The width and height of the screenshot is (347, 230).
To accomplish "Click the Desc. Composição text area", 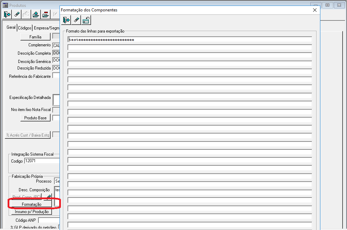I will coord(57,196).
